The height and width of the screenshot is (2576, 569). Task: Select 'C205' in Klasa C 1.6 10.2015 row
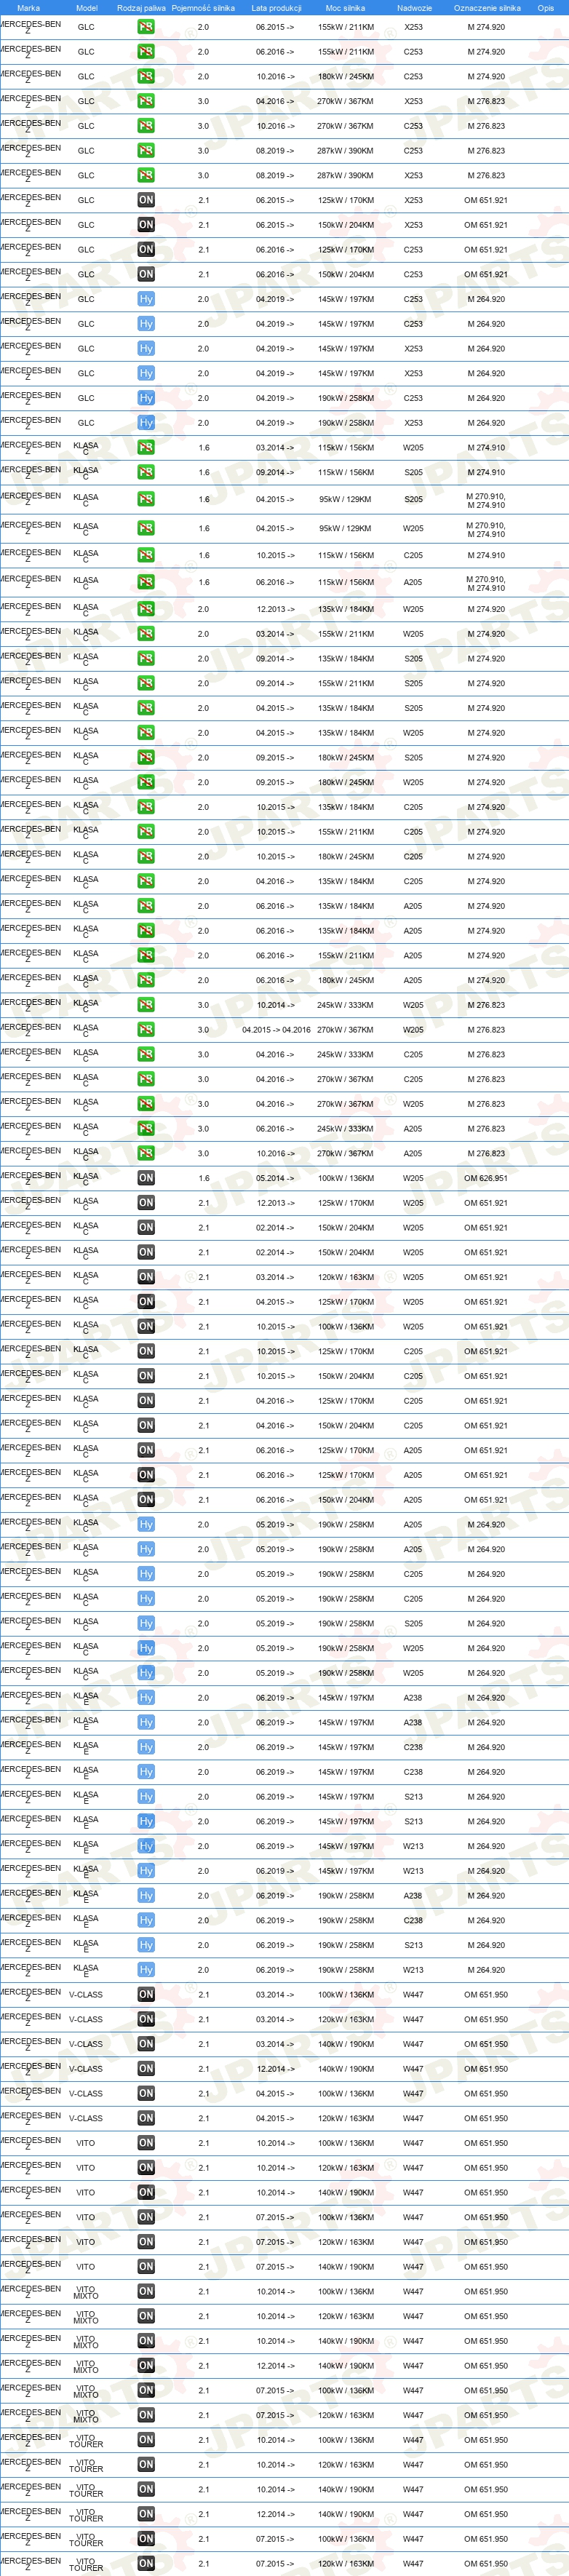tap(413, 555)
